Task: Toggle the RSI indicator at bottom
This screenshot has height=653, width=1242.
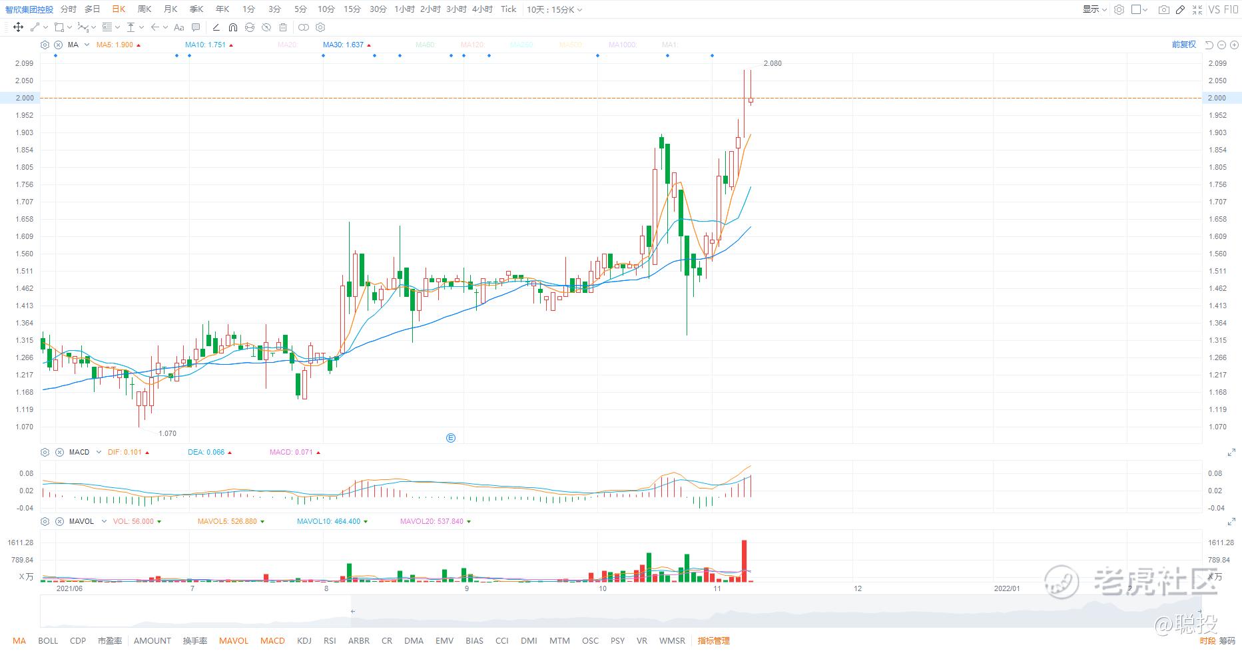Action: pyautogui.click(x=330, y=641)
